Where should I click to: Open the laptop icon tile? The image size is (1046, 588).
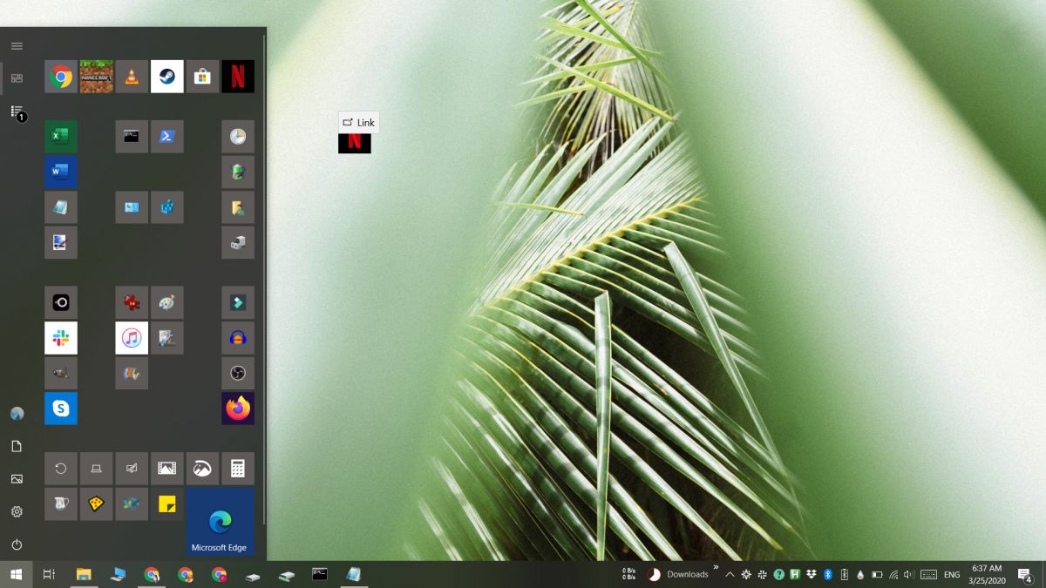coord(97,469)
